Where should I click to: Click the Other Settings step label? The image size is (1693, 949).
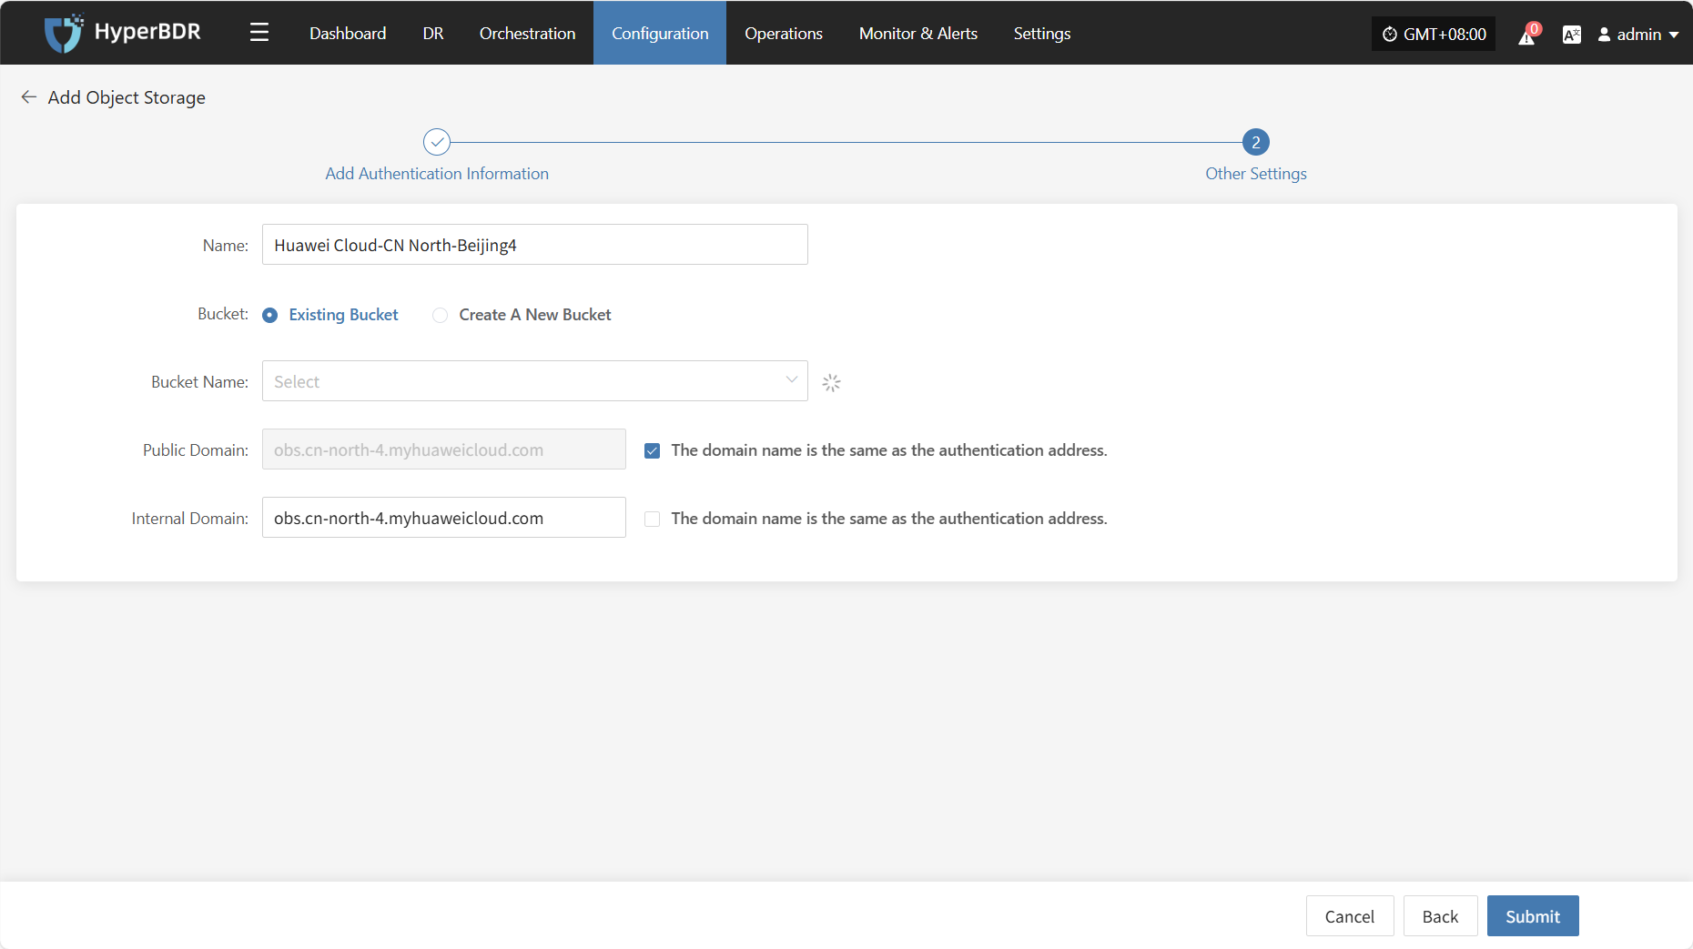click(x=1256, y=174)
